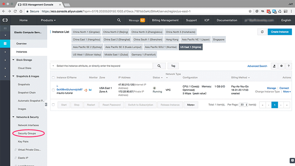
Task: Collapse the Networks & Security section
Action: (x=13, y=117)
